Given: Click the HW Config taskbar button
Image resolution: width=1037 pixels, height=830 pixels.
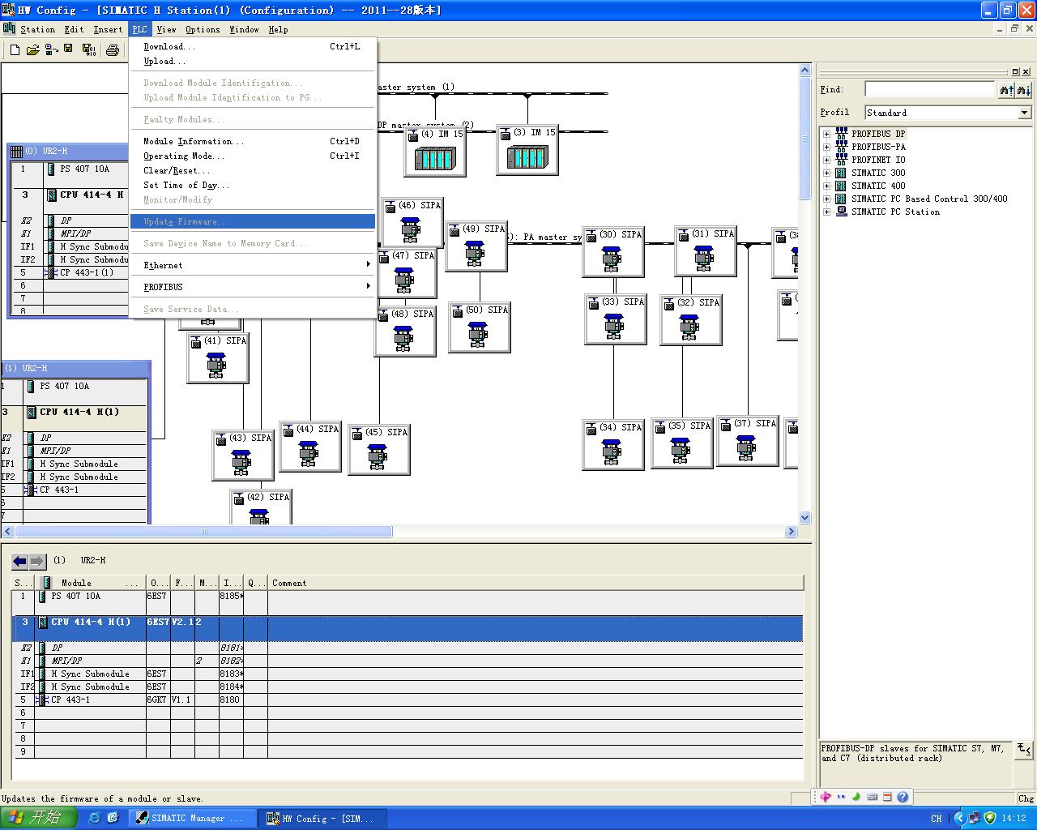Looking at the screenshot, I should pos(322,818).
